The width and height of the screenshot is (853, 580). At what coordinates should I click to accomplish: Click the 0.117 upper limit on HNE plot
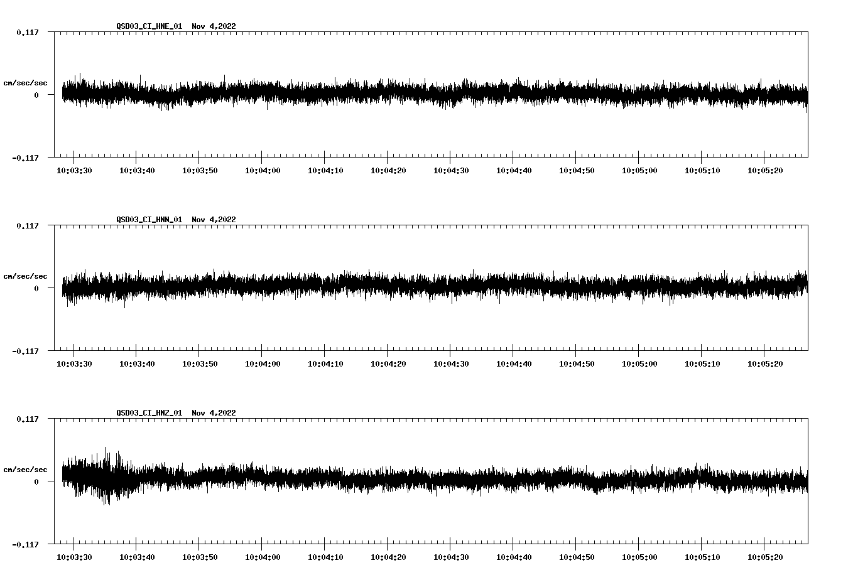tap(27, 32)
